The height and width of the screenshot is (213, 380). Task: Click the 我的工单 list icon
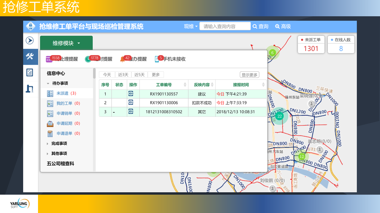click(50, 104)
